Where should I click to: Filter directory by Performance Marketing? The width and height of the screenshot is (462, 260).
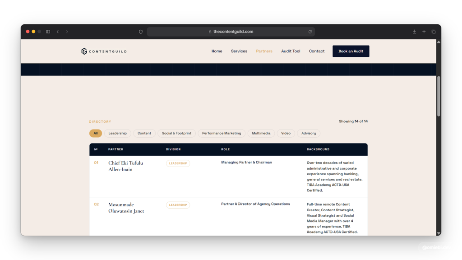coord(222,133)
